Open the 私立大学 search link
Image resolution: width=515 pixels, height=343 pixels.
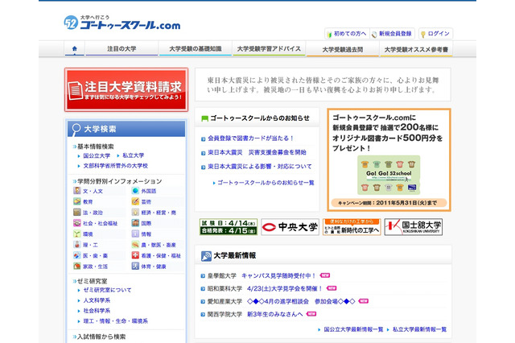134,155
